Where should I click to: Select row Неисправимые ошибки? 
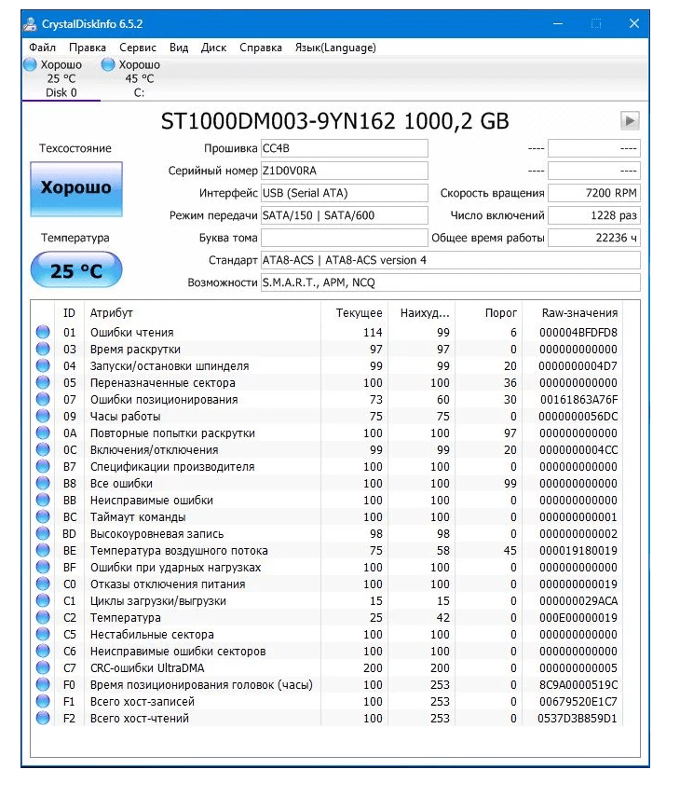[x=328, y=501]
